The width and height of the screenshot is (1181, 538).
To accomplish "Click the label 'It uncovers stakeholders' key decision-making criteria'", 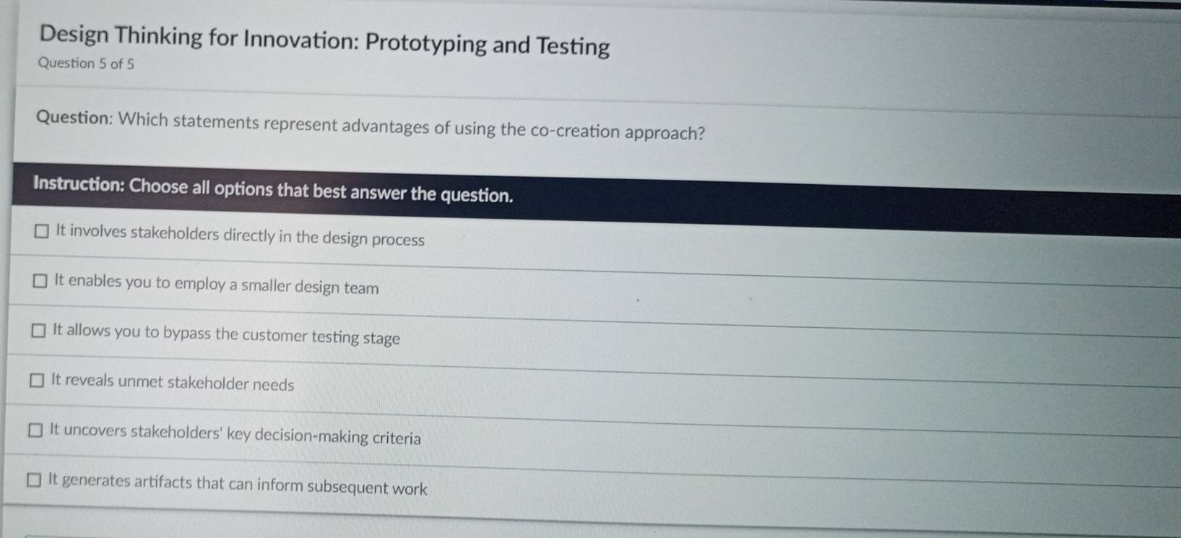I will tap(235, 434).
